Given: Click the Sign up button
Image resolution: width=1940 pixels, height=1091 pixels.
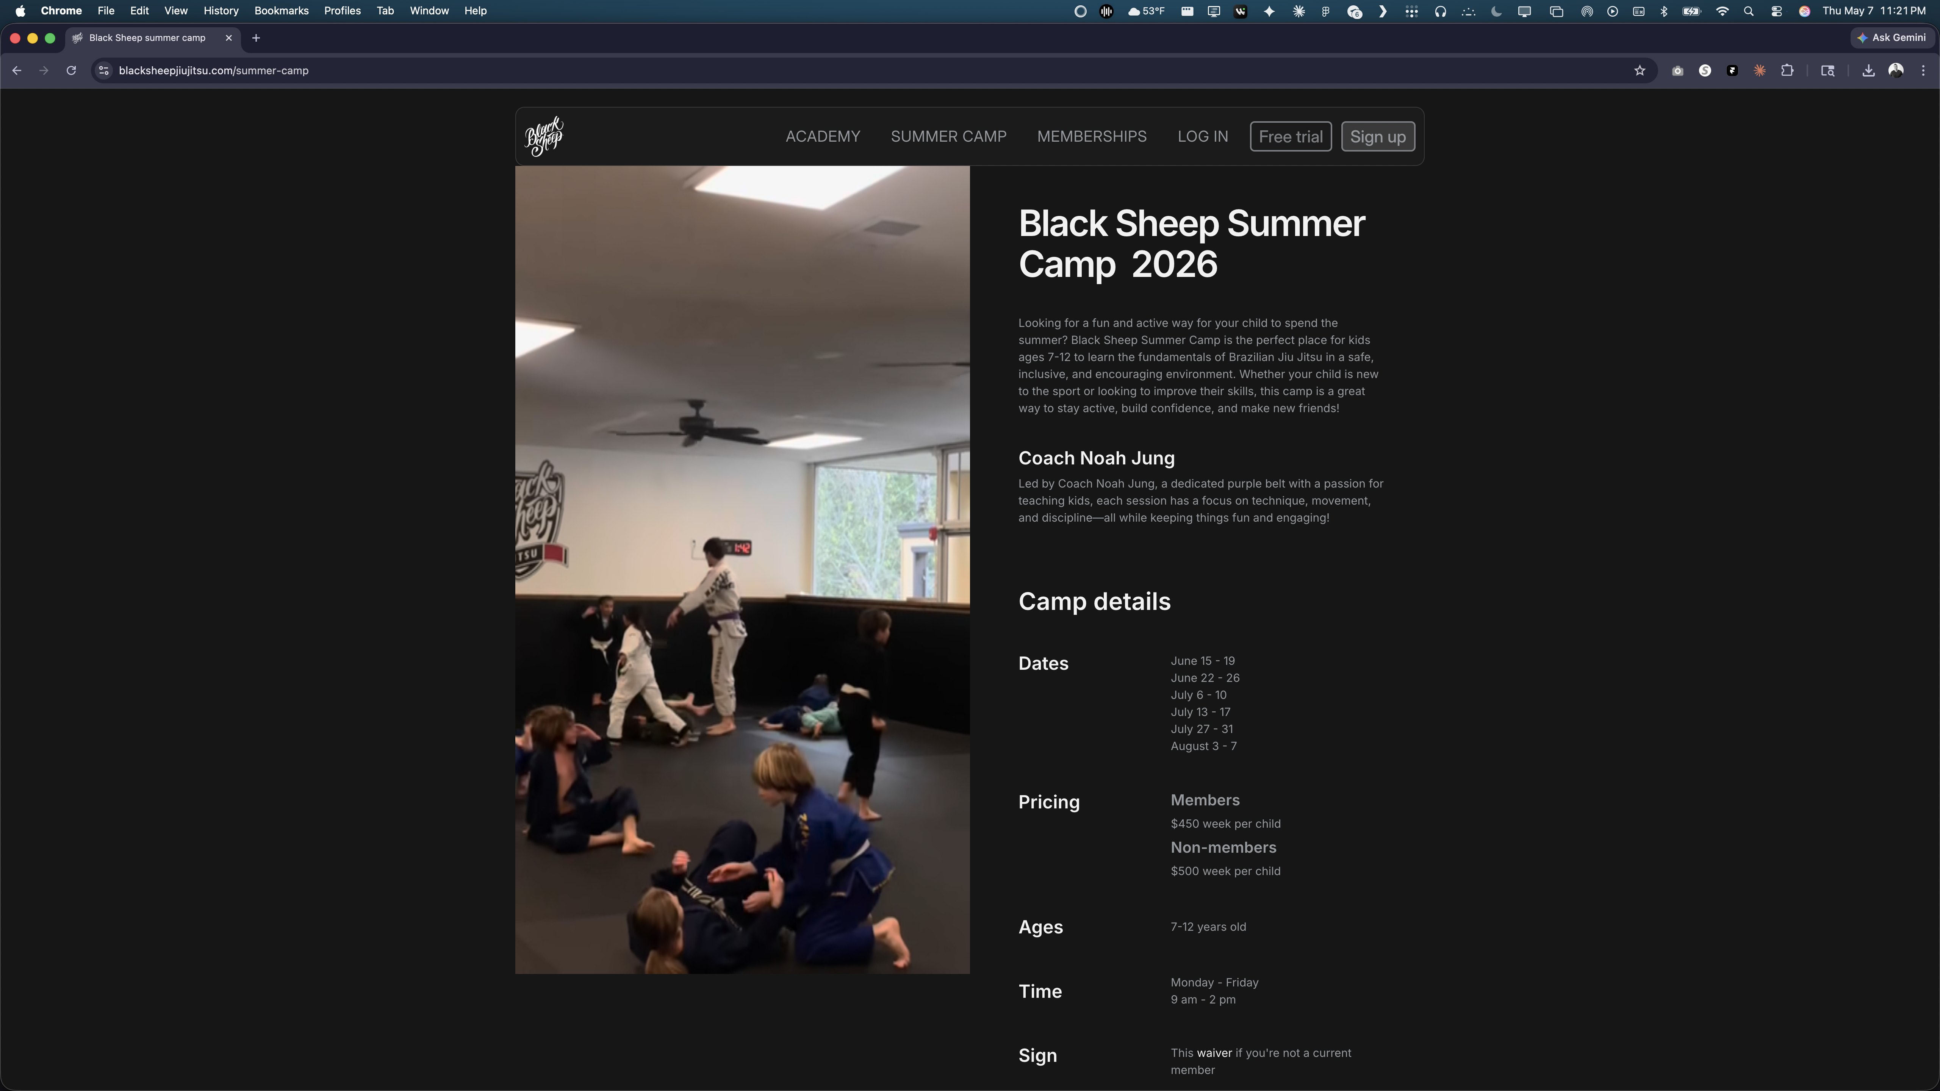Looking at the screenshot, I should [1377, 136].
